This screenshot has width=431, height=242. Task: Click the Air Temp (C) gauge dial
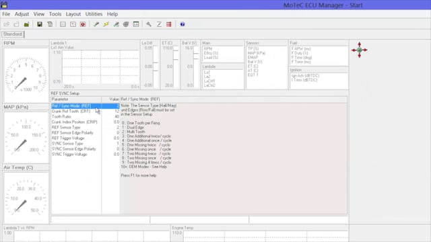26,198
